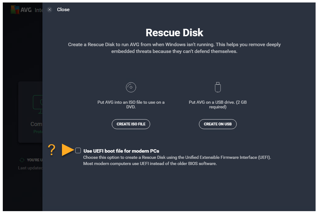Click 'Use UEFI boot file for modern PCs' label
319x213 pixels.
click(121, 151)
